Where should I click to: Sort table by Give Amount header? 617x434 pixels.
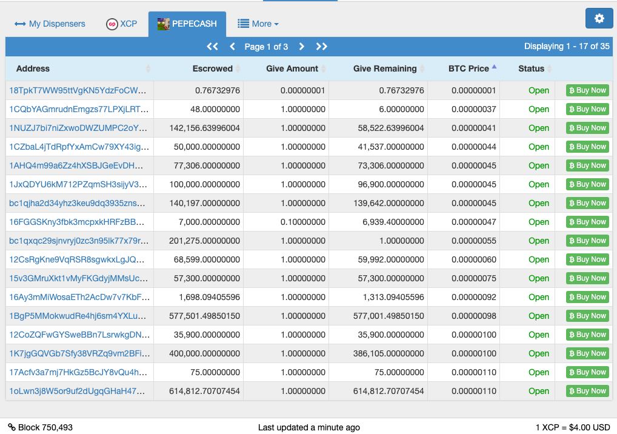[x=292, y=68]
